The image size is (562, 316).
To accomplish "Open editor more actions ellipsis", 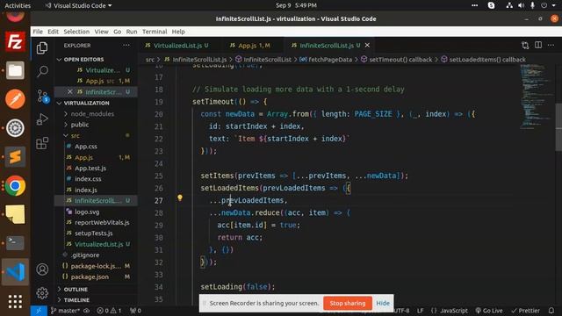I will tap(551, 45).
